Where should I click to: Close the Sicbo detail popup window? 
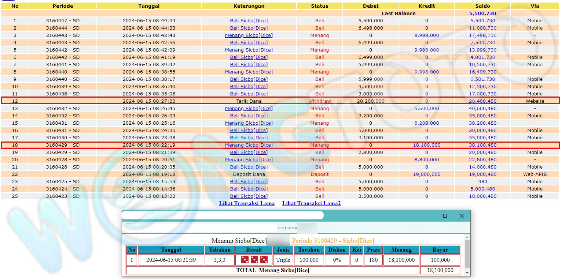462,216
